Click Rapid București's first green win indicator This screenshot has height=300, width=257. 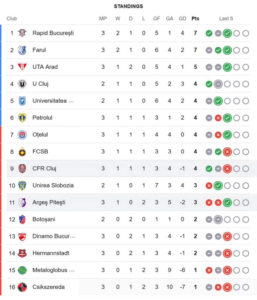coord(209,33)
